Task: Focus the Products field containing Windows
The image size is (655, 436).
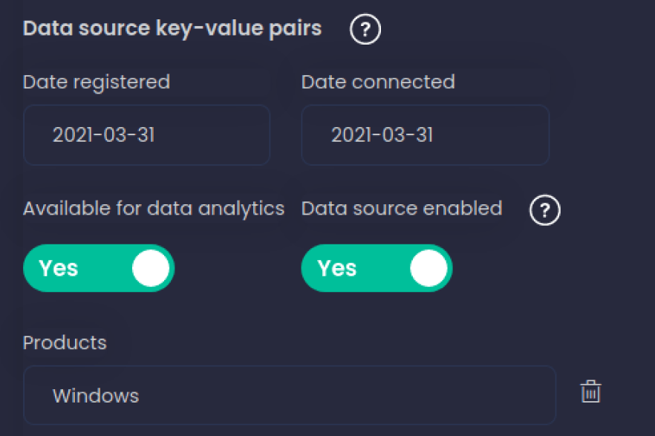Action: 290,395
